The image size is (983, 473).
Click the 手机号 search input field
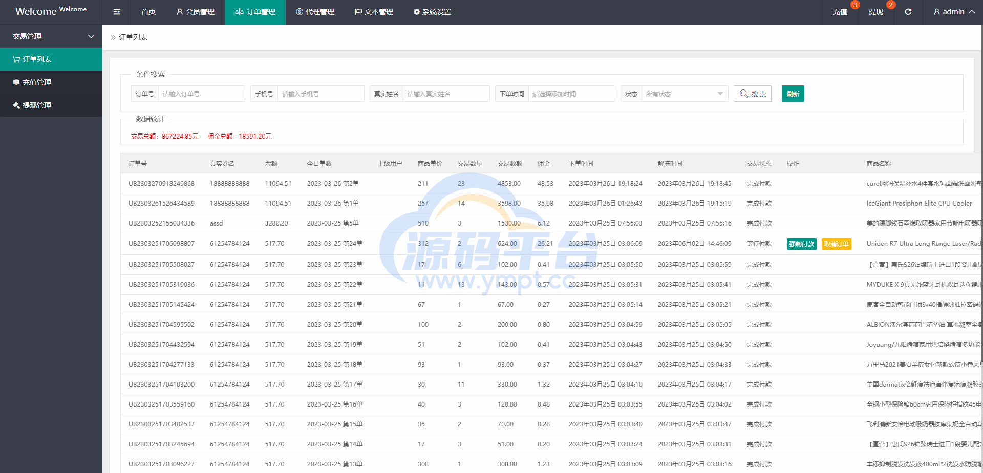pos(321,94)
